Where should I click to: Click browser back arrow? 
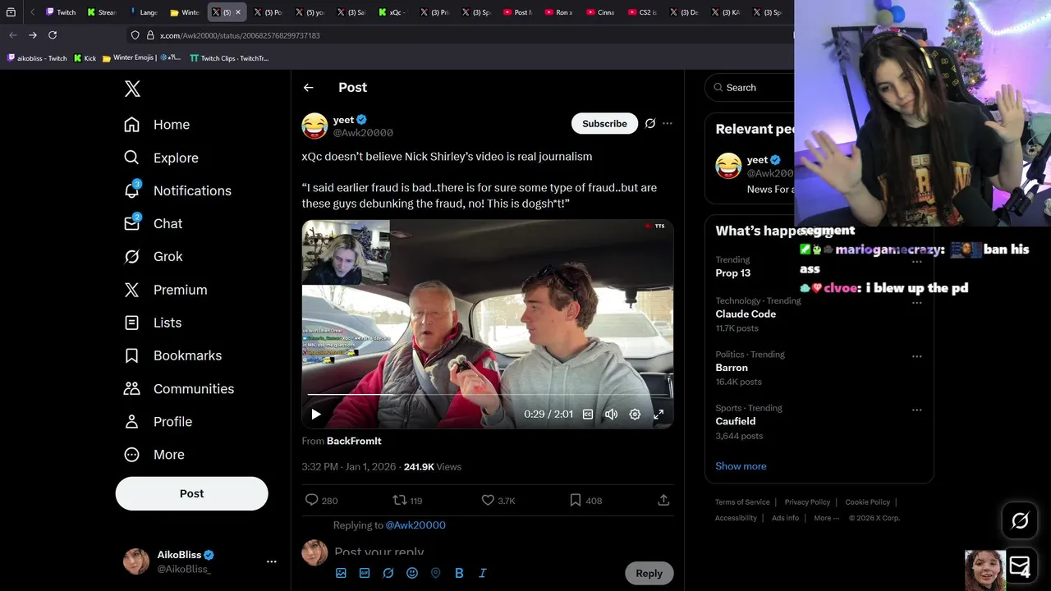(x=12, y=35)
